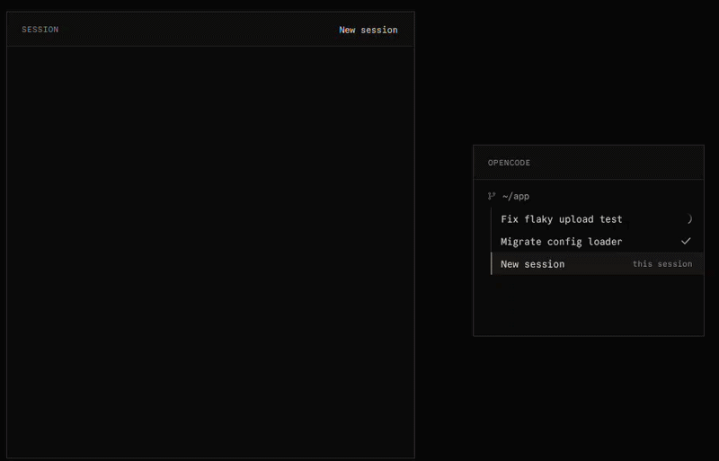
Task: Click the git branch icon beside ~/app
Action: [492, 196]
